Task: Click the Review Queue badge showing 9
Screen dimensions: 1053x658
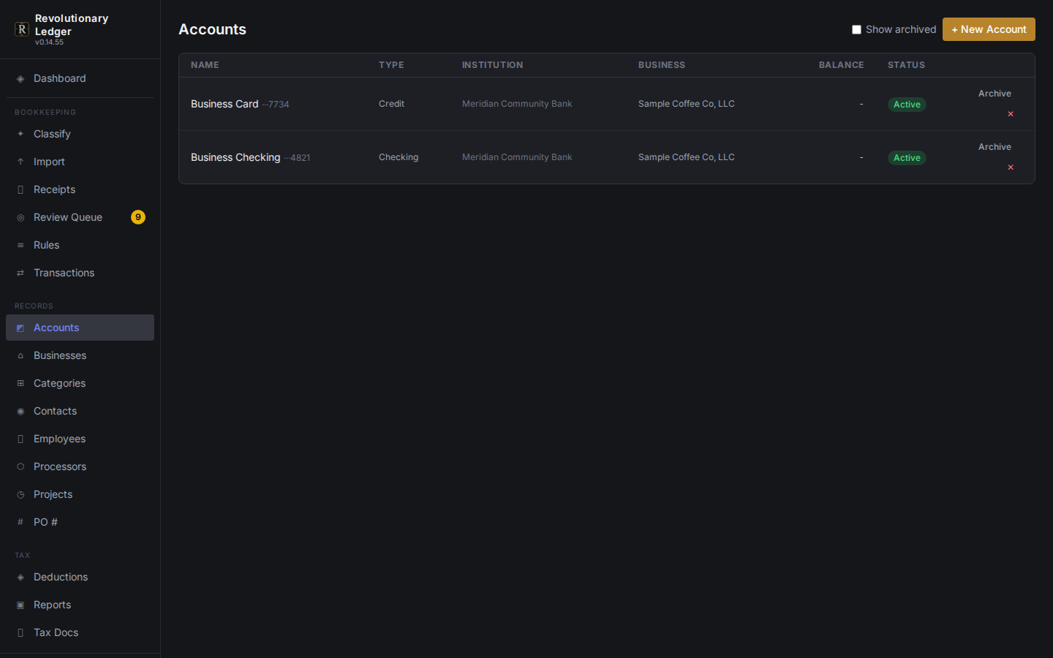Action: [138, 217]
